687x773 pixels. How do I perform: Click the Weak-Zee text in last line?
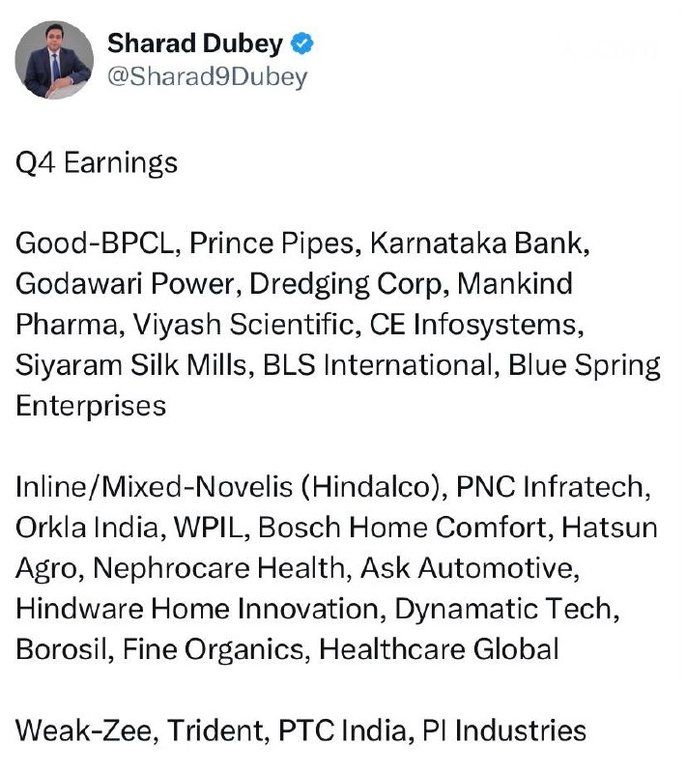[x=83, y=730]
